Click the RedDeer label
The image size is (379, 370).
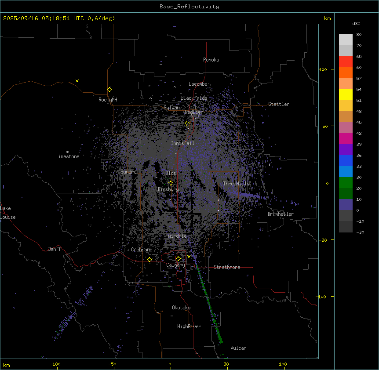click(x=194, y=112)
